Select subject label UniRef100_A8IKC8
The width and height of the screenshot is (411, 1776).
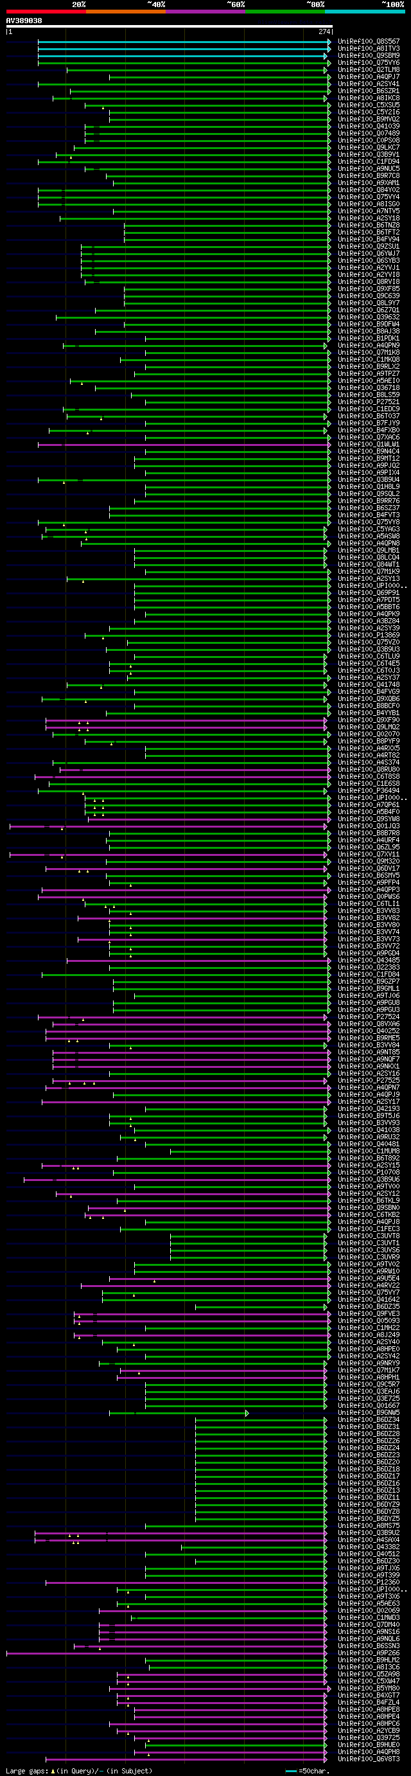(369, 98)
